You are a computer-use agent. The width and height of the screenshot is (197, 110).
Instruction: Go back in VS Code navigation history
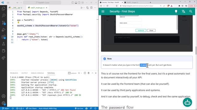click(x=18, y=2)
